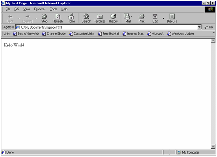Open the Mail options dropdown arrow

(131, 16)
